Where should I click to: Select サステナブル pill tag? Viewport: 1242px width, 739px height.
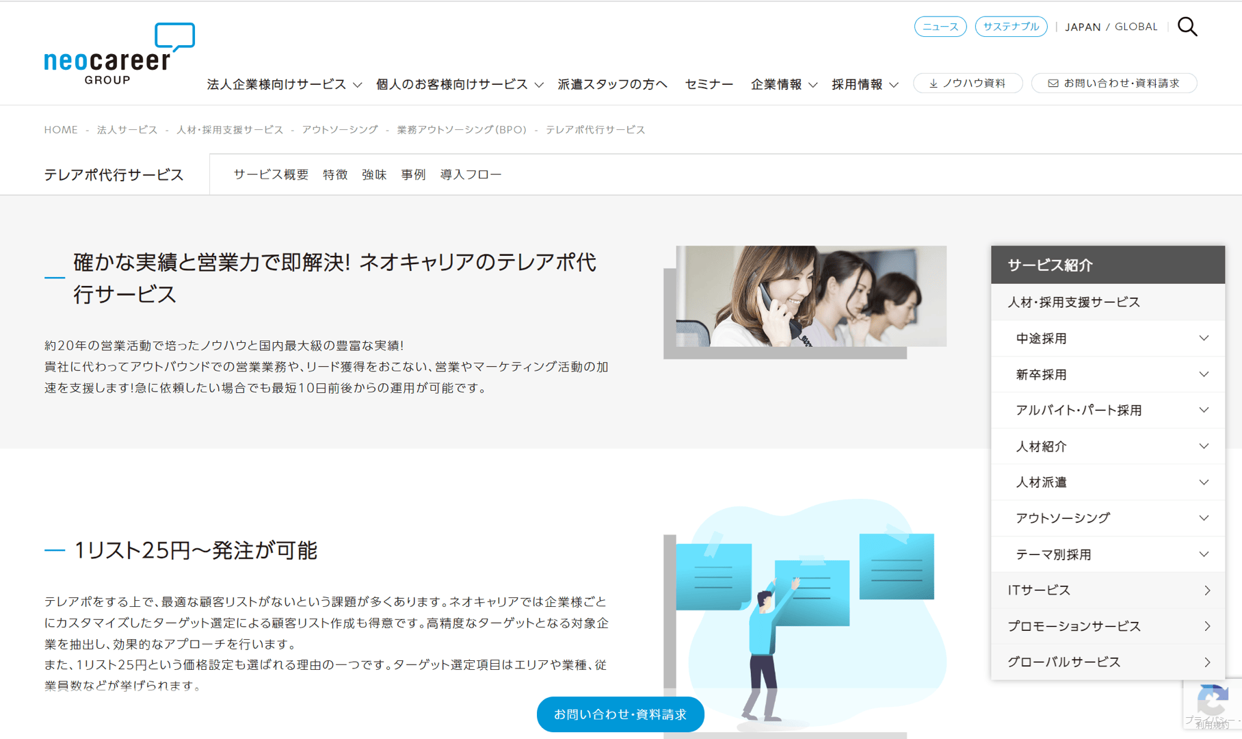pyautogui.click(x=1011, y=27)
